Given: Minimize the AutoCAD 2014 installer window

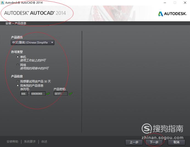Looking at the screenshot, I should (x=165, y=3).
